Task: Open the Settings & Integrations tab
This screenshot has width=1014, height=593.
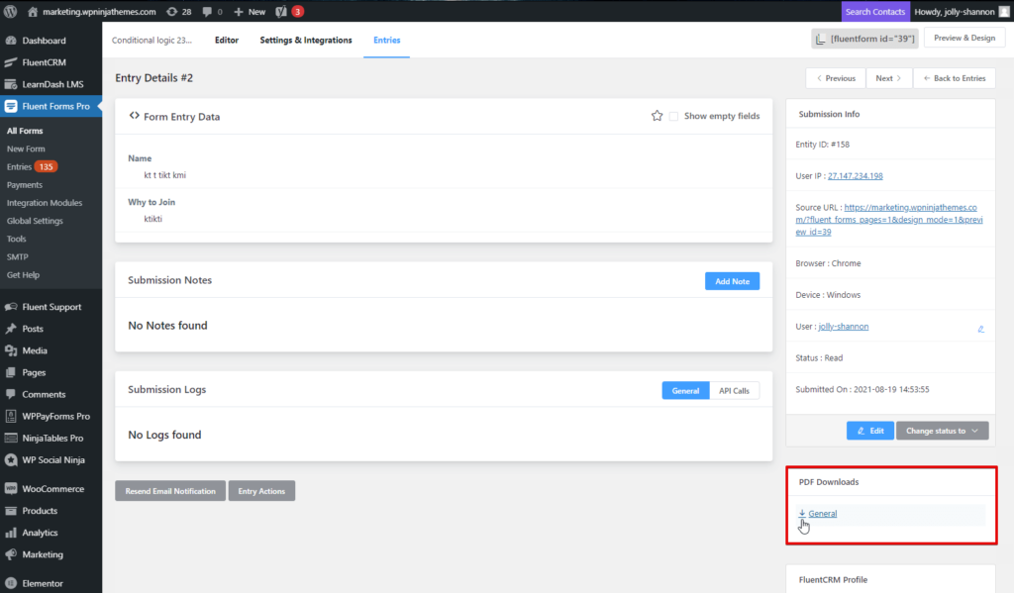Action: tap(303, 41)
